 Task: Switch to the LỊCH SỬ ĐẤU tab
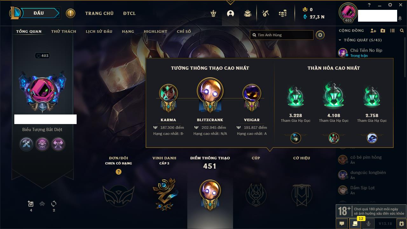99,31
